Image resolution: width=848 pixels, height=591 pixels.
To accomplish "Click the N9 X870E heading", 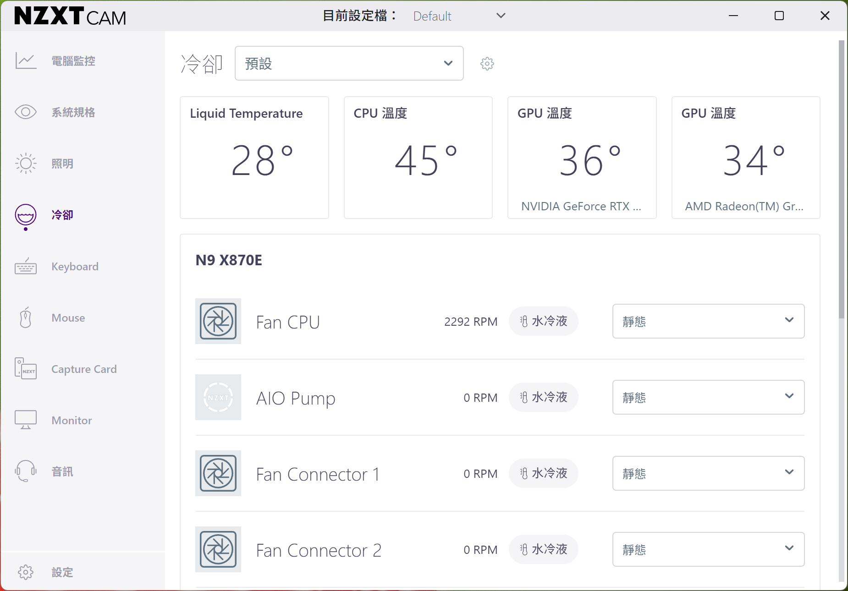I will pyautogui.click(x=229, y=260).
